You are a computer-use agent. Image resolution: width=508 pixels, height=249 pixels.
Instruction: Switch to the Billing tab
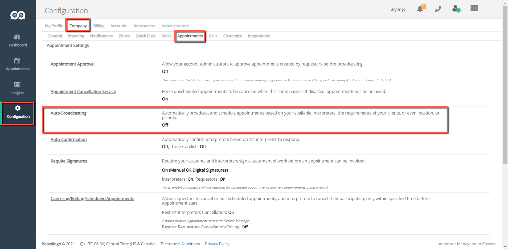coord(99,26)
